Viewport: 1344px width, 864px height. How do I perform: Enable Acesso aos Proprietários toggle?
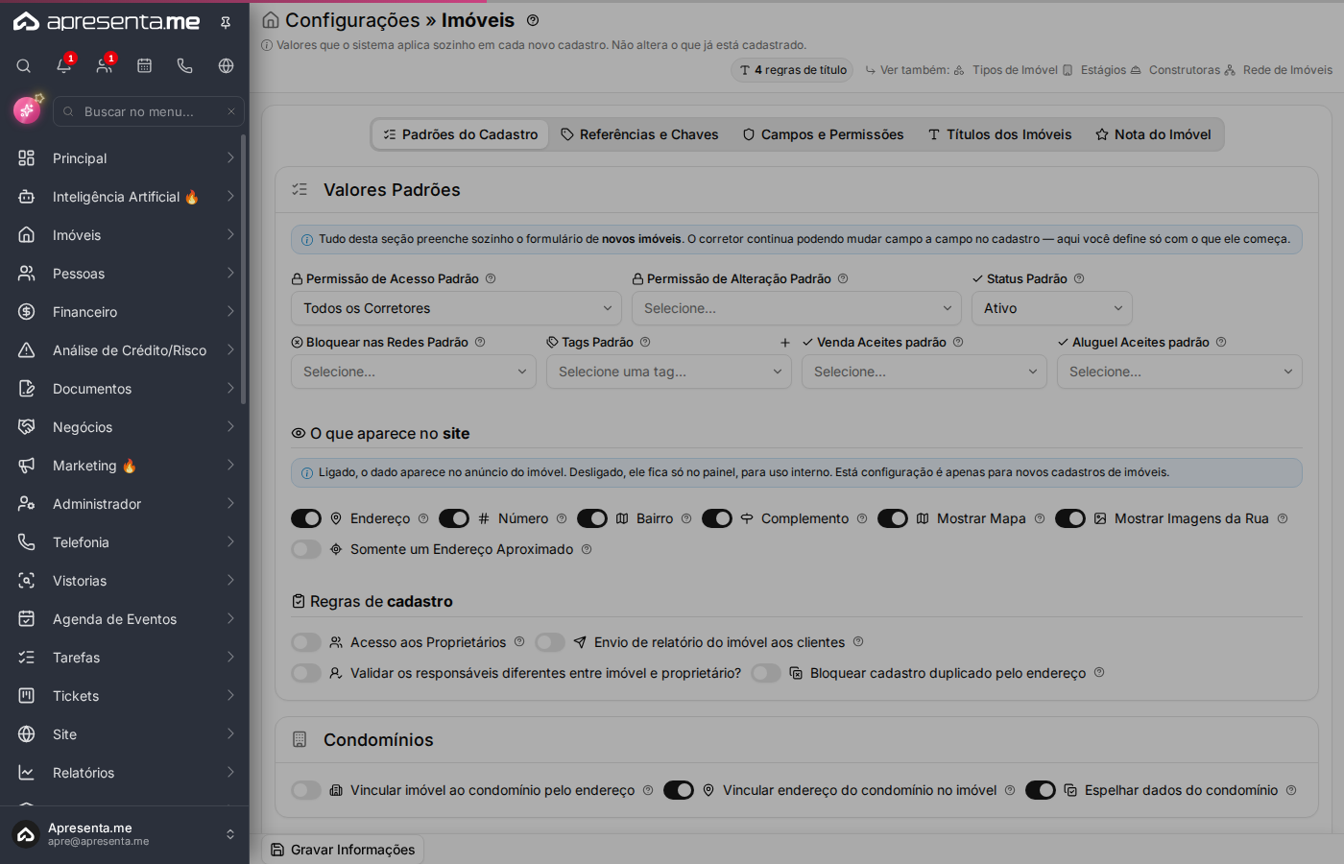point(306,642)
